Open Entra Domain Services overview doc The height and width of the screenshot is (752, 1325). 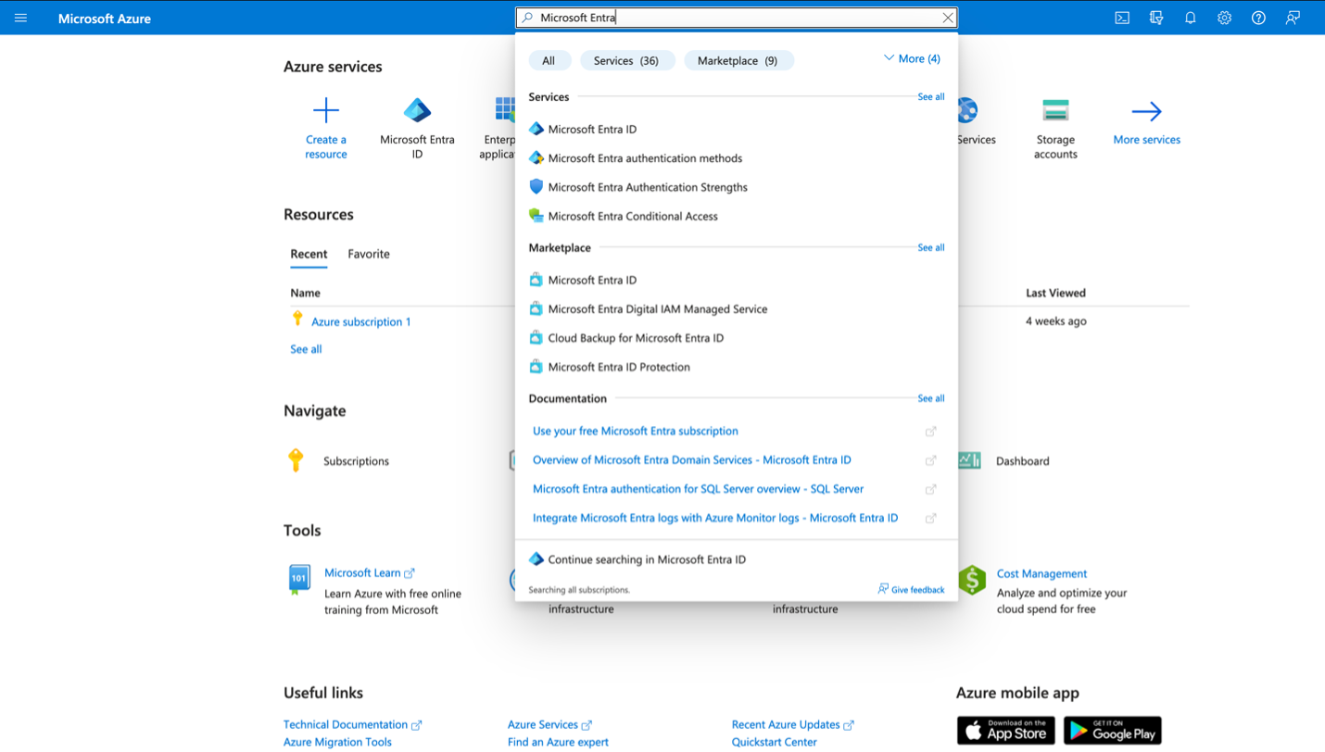(692, 460)
